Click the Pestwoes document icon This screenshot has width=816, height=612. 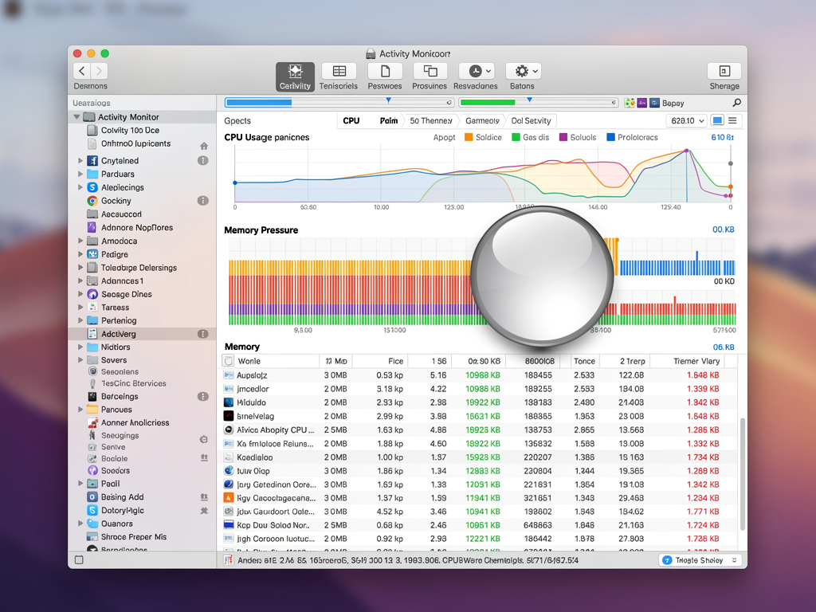385,71
